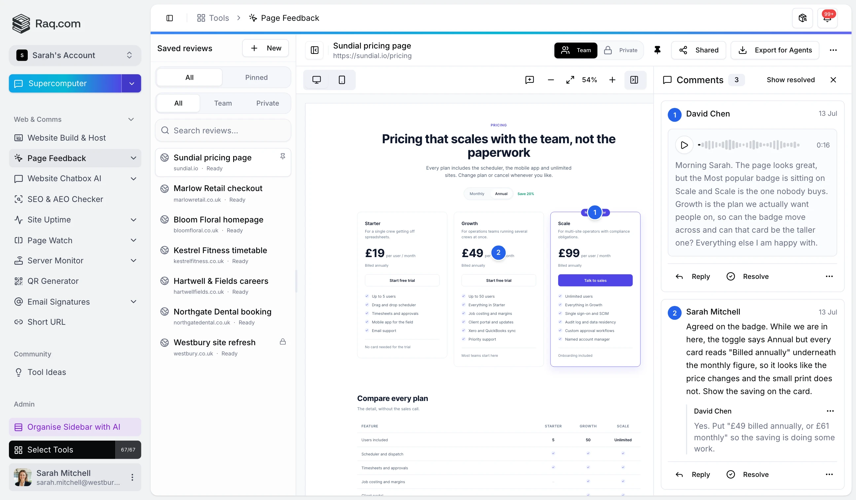Expand the Email Signatures submenu

pyautogui.click(x=133, y=302)
